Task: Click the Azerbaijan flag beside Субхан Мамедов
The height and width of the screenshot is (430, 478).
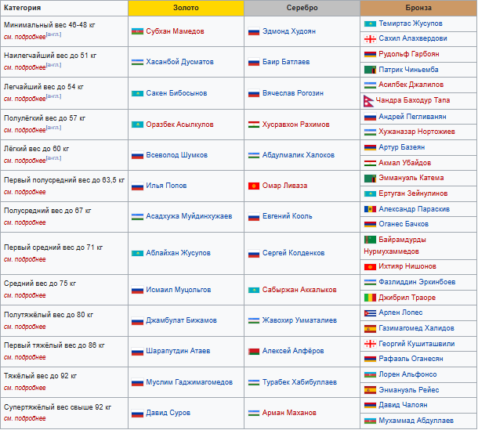Action: (x=137, y=31)
